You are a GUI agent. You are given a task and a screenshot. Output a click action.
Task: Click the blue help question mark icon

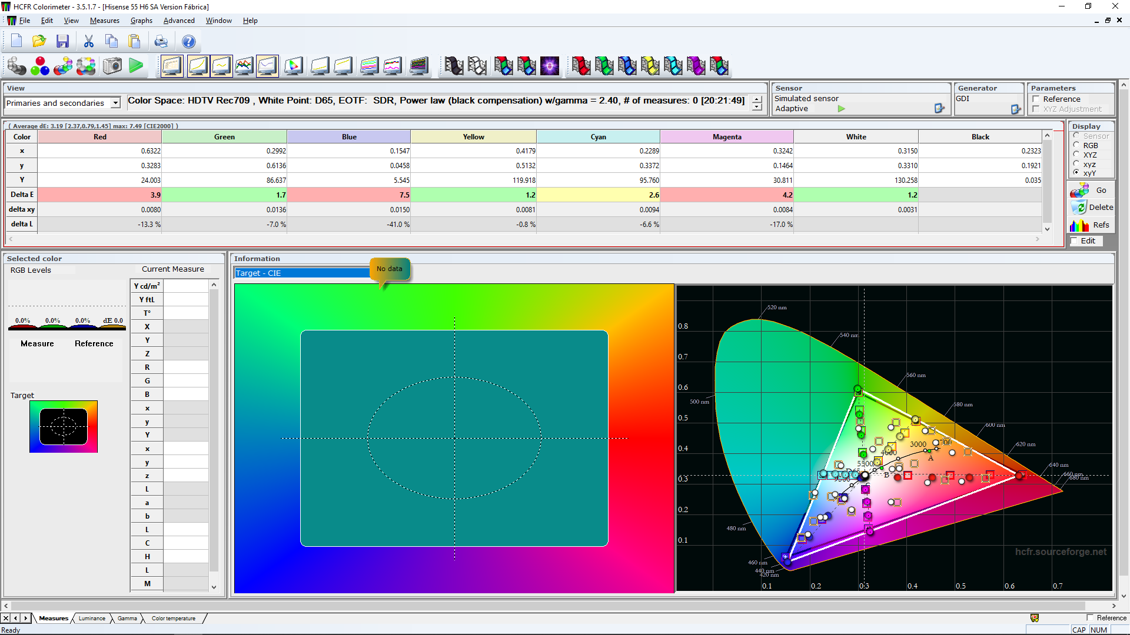click(188, 41)
